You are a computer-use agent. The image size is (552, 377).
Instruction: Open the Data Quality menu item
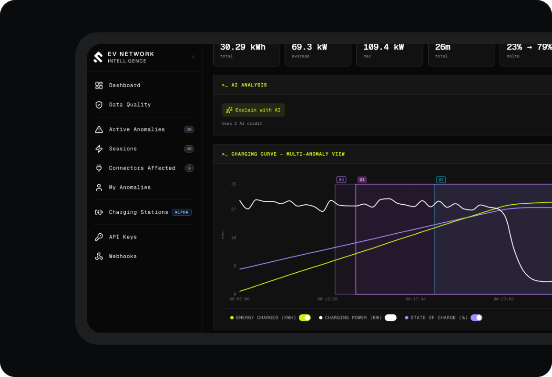pos(144,105)
